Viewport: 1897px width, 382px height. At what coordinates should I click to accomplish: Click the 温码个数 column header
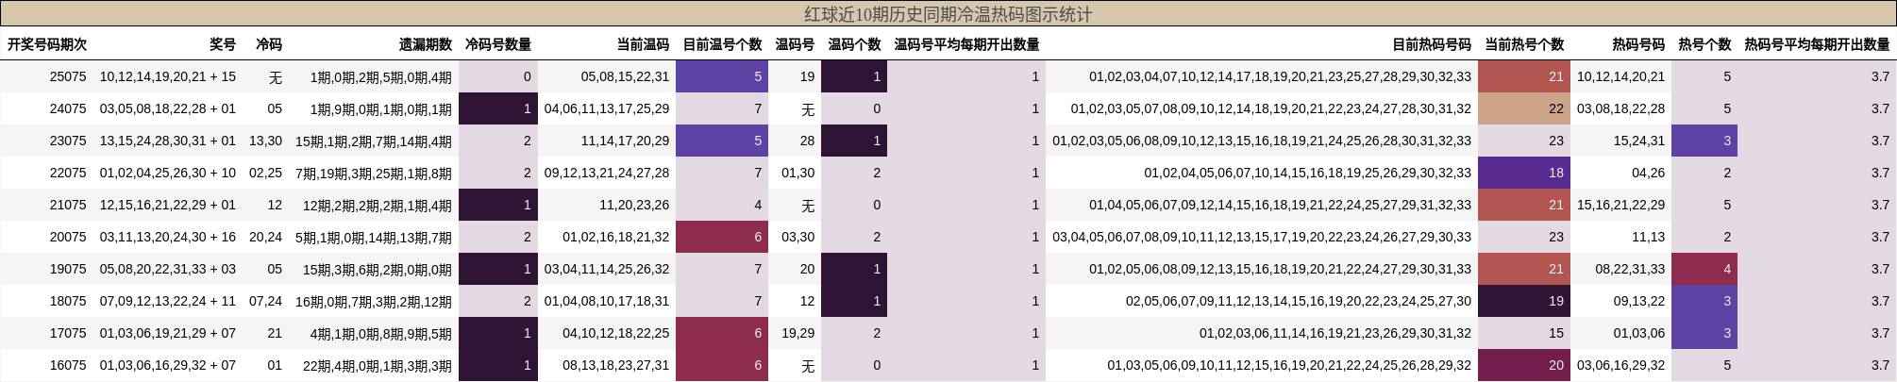pos(854,44)
